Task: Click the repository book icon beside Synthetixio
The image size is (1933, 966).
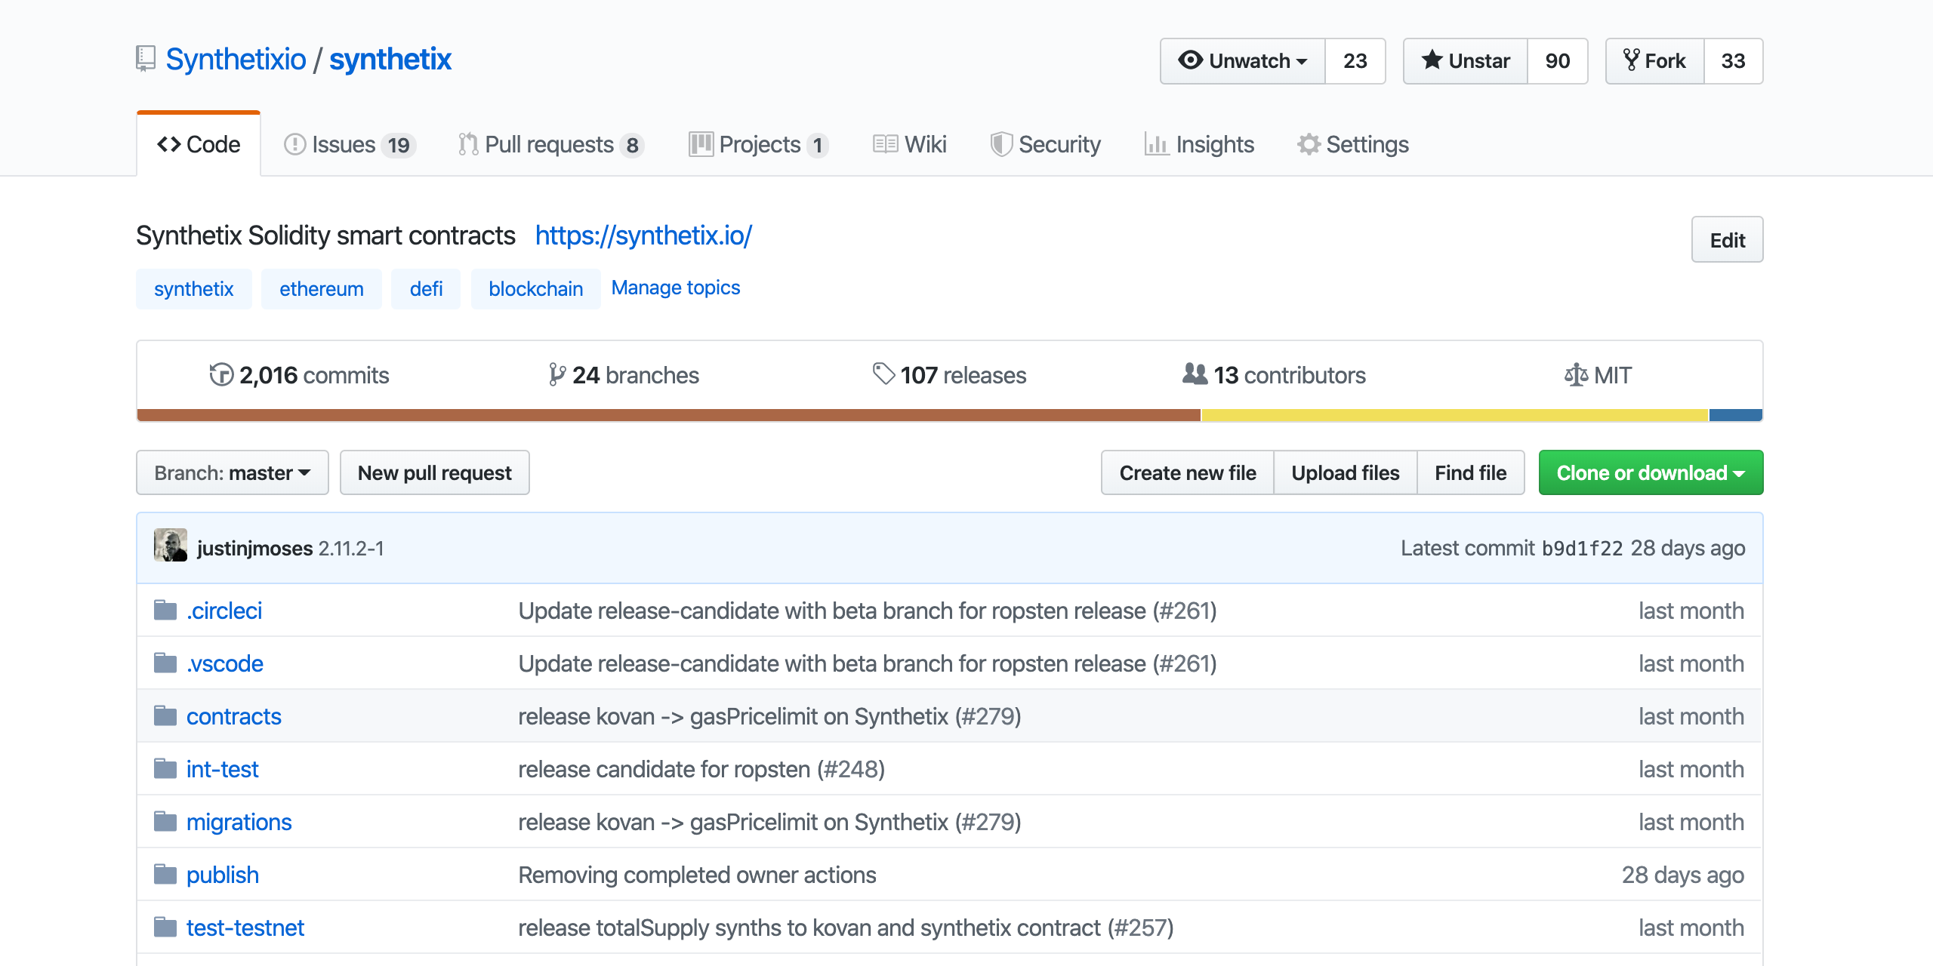Action: point(146,59)
